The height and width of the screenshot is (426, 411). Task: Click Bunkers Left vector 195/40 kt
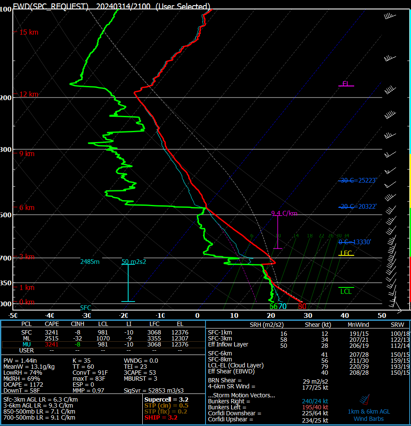click(315, 407)
